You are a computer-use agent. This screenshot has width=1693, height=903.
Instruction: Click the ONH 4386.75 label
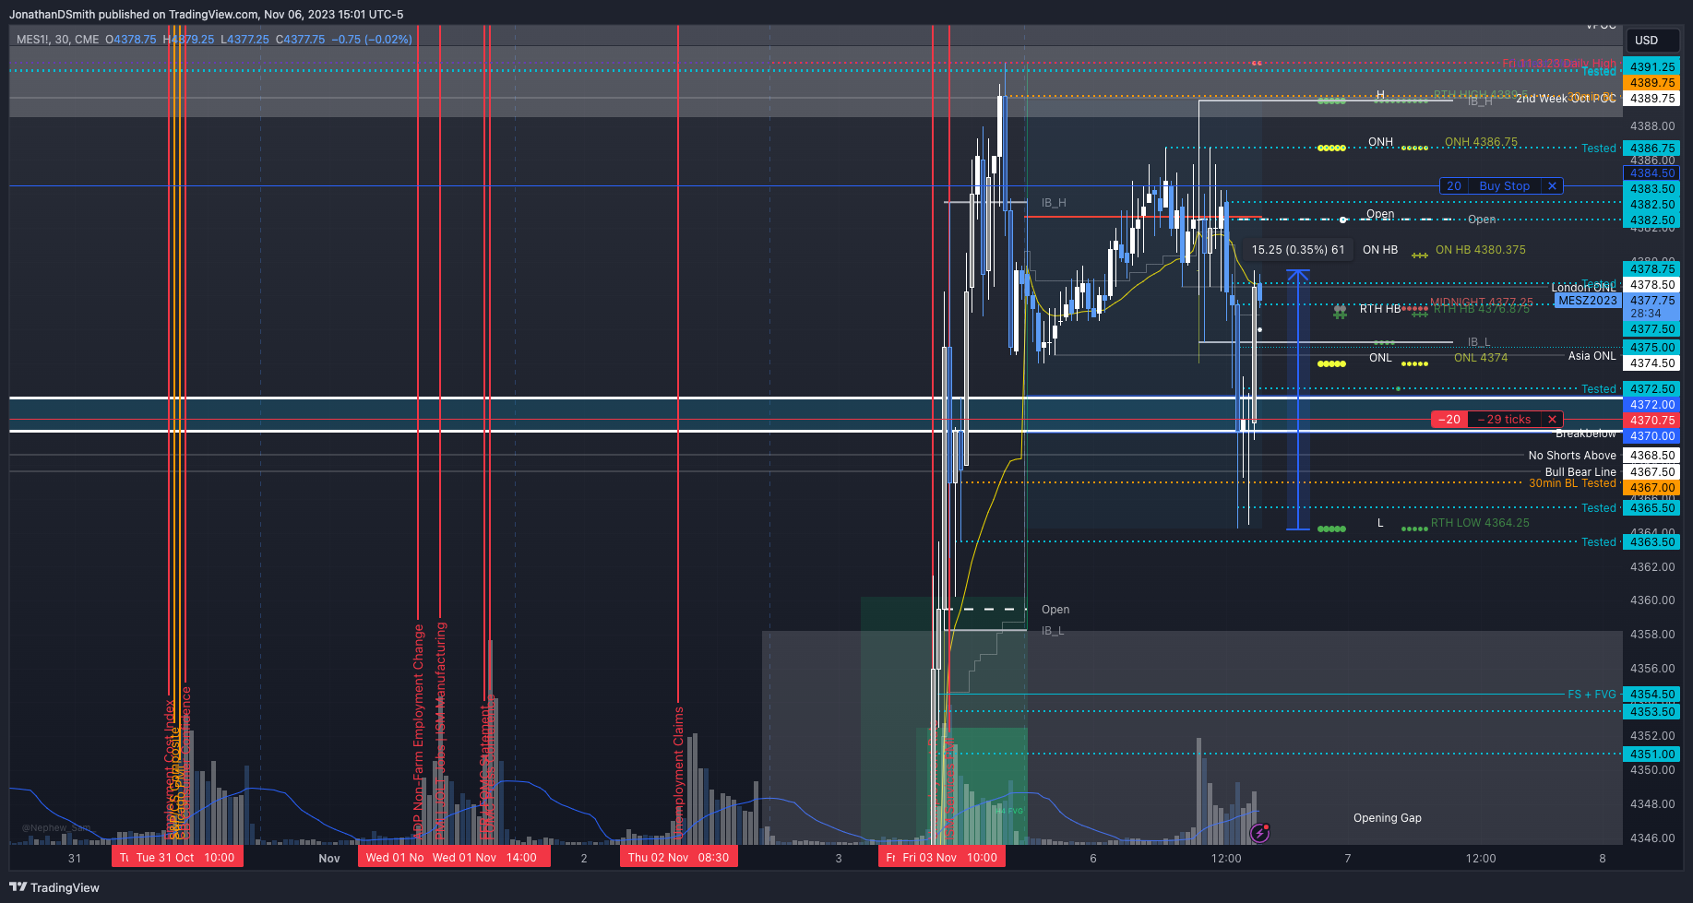pos(1481,142)
